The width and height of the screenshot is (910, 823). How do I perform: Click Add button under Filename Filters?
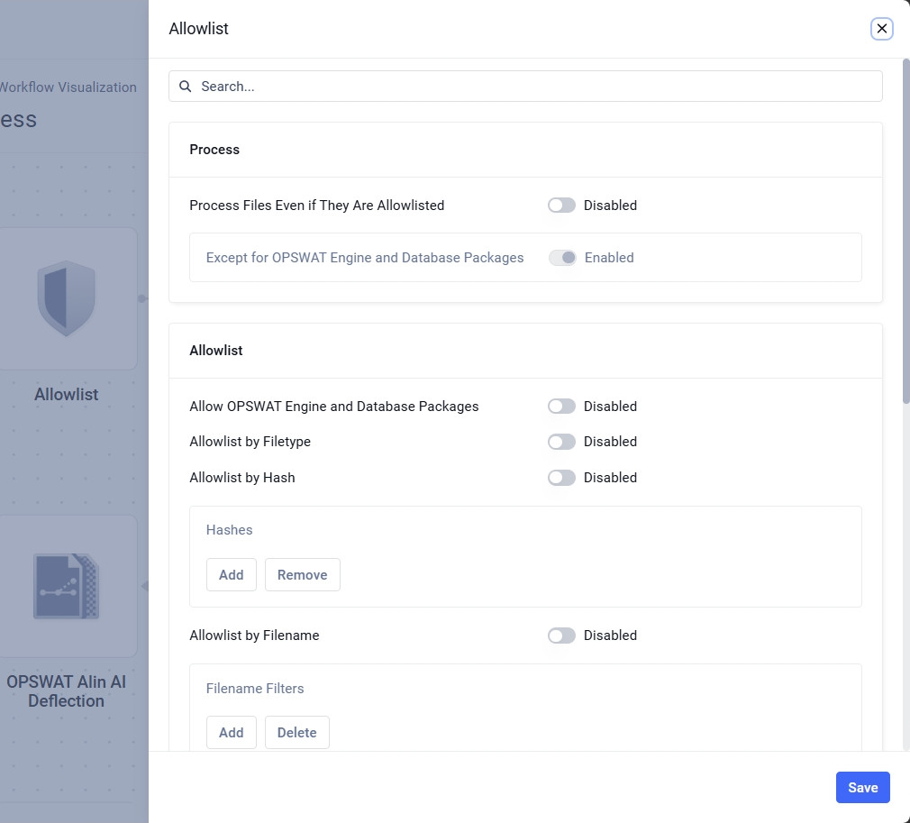click(231, 733)
